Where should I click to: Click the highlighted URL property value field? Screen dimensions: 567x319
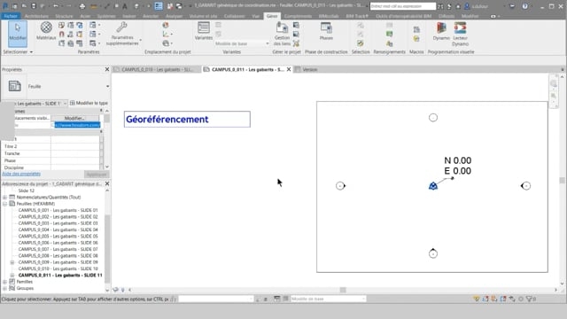[77, 125]
